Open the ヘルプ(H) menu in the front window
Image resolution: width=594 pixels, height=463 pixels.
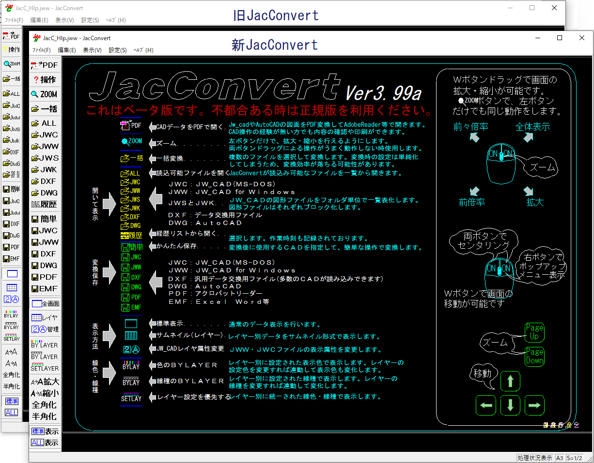(143, 50)
